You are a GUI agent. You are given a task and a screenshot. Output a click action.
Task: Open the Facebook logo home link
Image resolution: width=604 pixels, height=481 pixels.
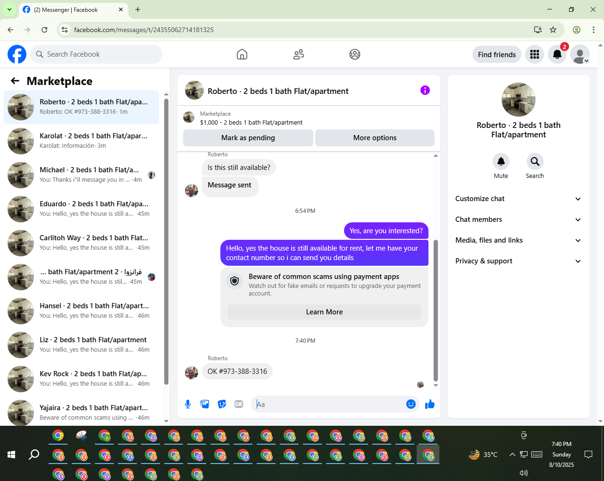[x=17, y=54]
